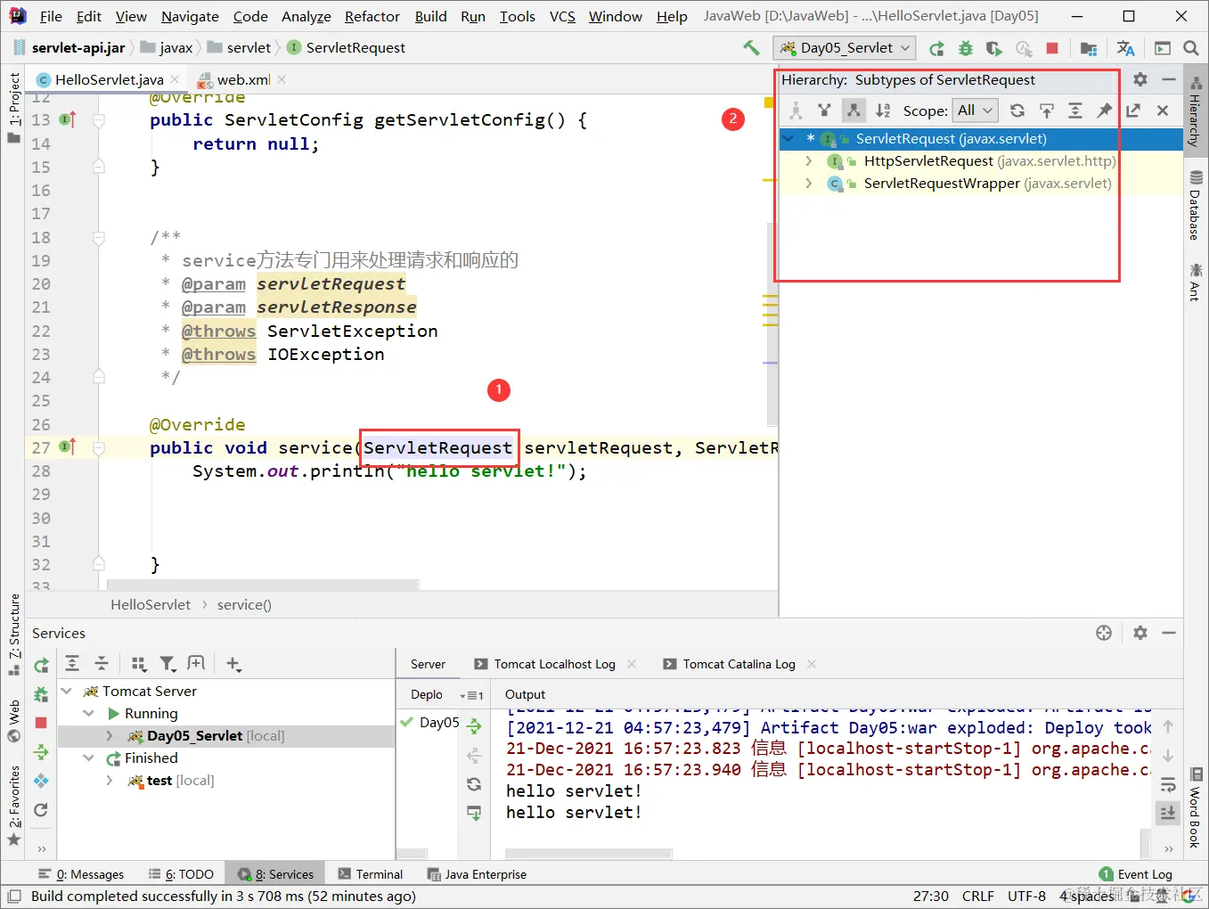Open the Event Log

point(1136,874)
